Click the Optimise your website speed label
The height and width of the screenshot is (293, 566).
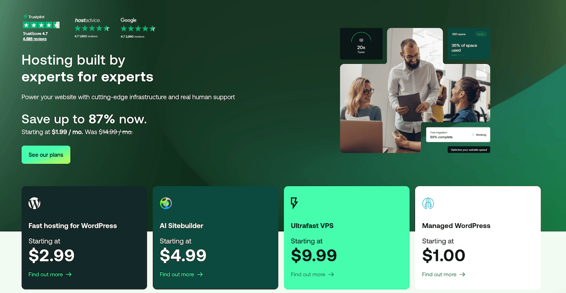[x=469, y=150]
